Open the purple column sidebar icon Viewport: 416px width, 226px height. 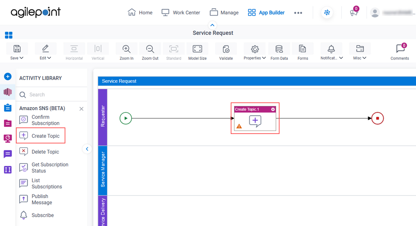(8, 169)
